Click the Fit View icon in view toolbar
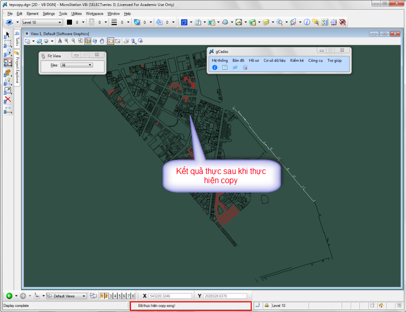 [x=88, y=41]
